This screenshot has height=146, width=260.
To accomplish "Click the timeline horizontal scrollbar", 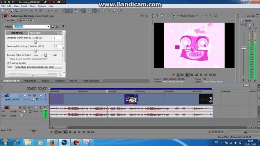I will click(x=60, y=128).
